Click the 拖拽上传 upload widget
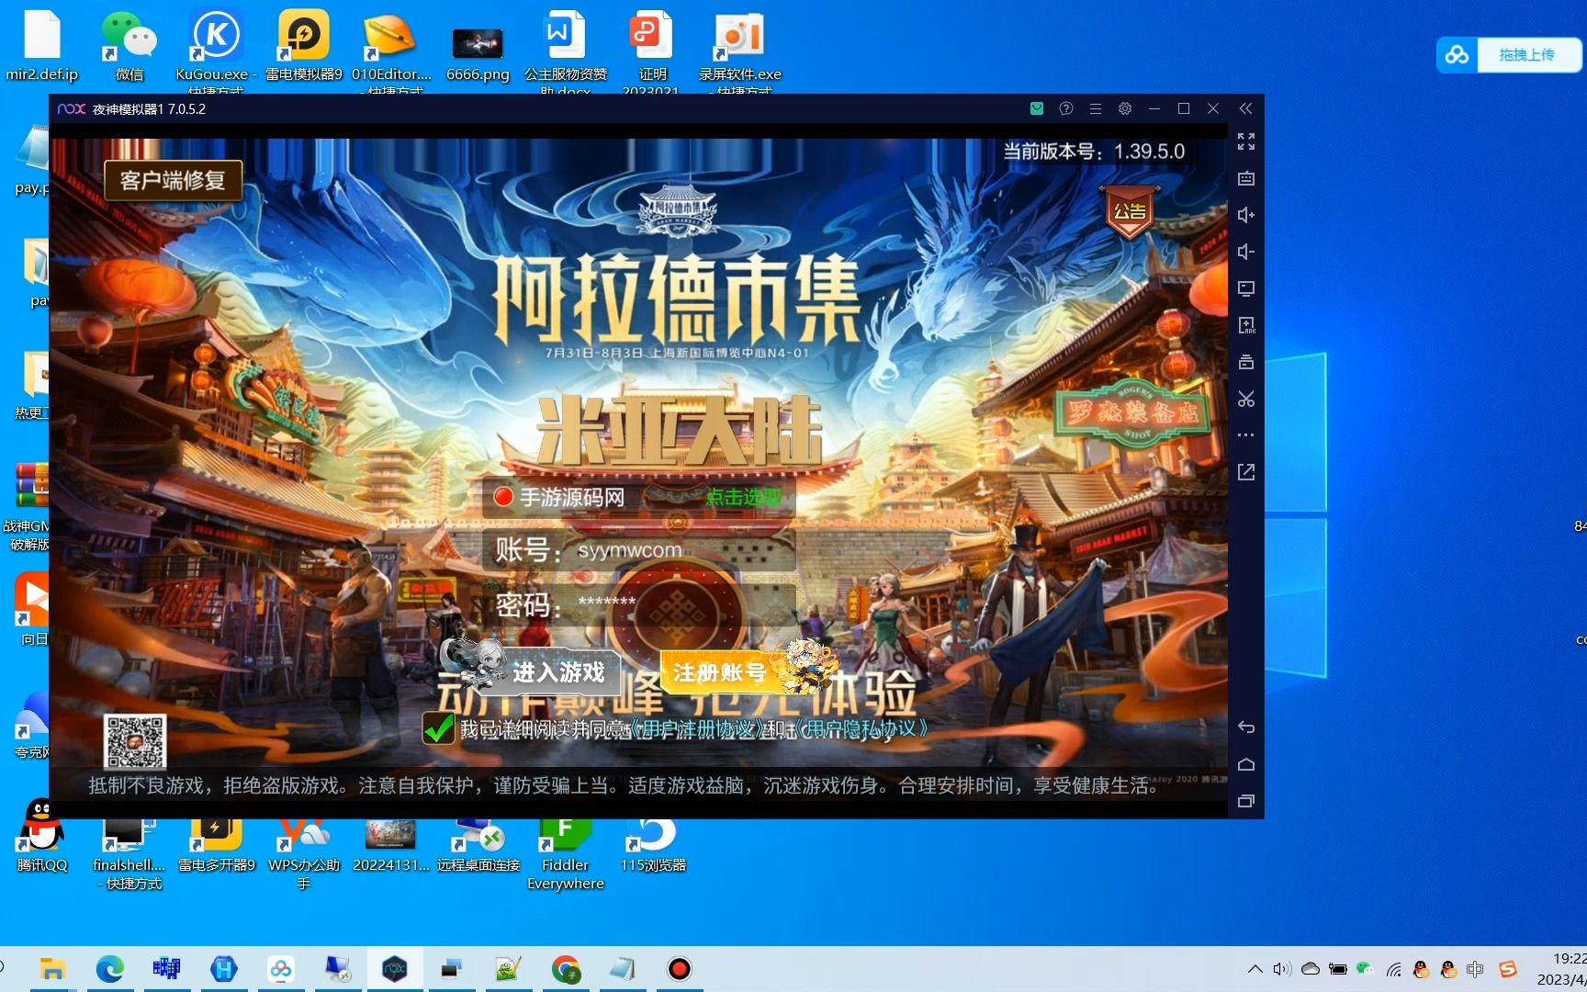Viewport: 1587px width, 992px height. pos(1509,55)
